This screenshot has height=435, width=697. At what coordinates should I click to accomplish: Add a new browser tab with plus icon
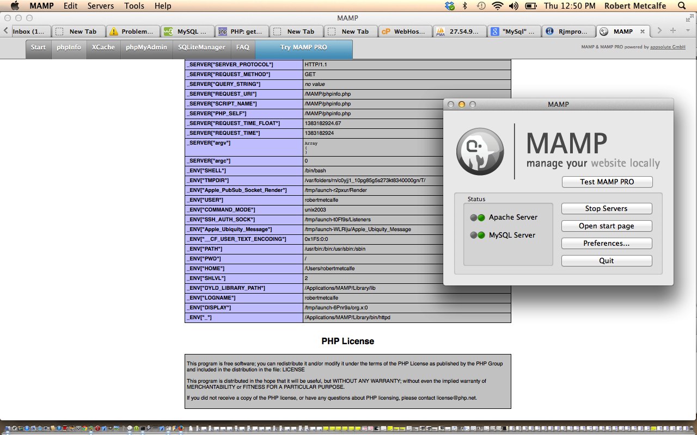(x=673, y=31)
